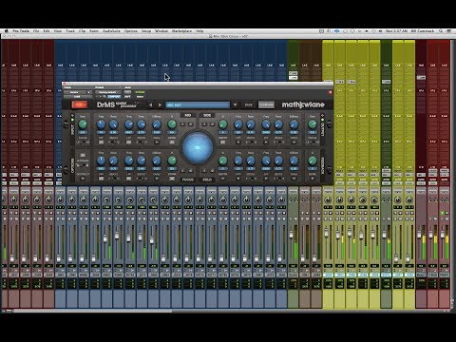The image size is (456, 342).
Task: Click the FIELD section label button
Action: 207,180
